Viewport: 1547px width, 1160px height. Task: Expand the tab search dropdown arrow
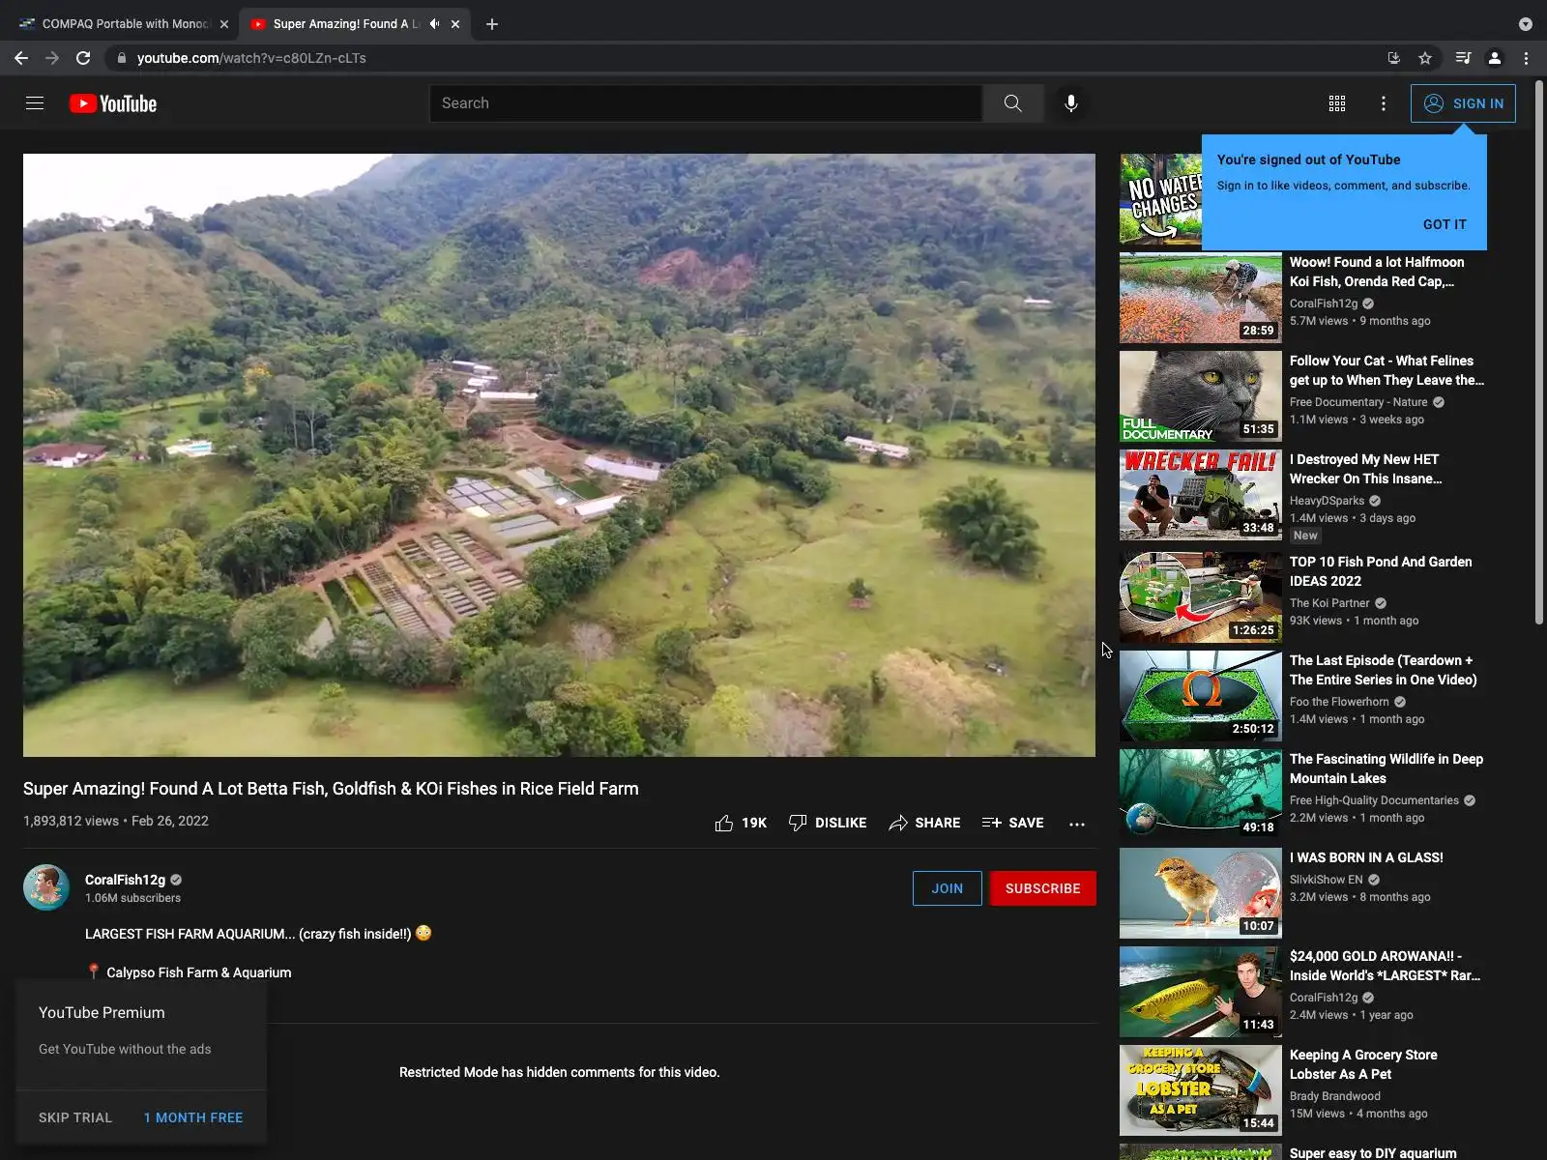click(x=1526, y=24)
